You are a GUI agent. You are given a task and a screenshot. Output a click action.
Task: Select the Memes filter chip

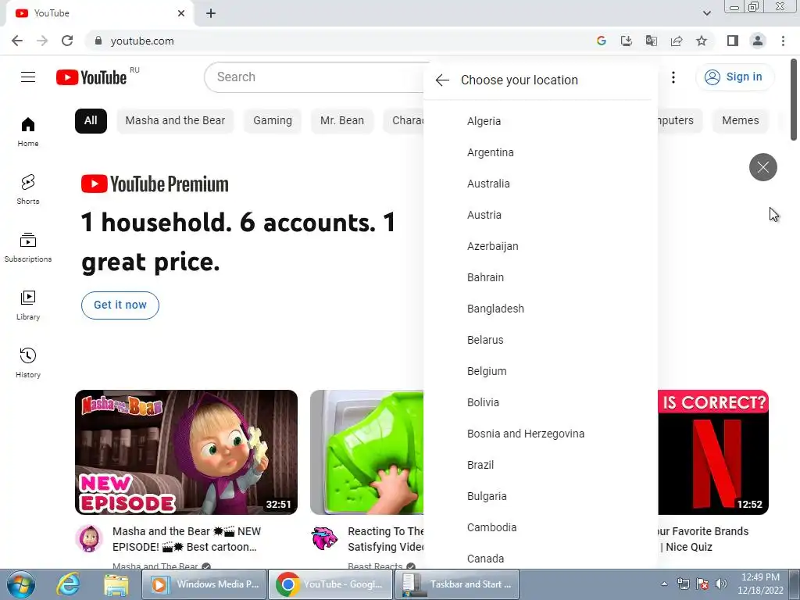point(741,121)
